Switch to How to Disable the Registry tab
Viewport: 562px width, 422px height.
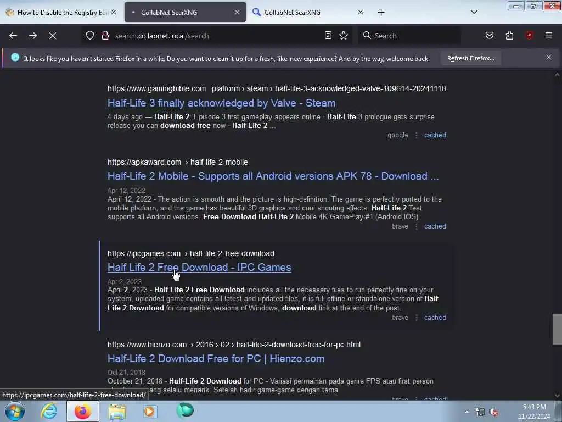coord(61,12)
